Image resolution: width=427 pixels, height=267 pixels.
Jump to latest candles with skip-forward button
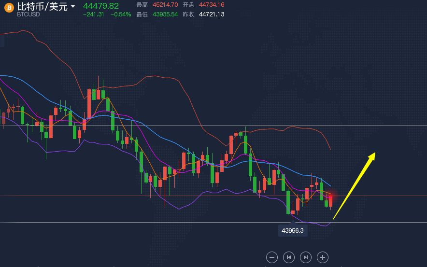click(x=306, y=257)
